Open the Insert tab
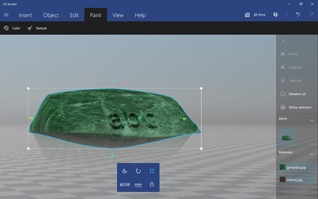 point(26,15)
